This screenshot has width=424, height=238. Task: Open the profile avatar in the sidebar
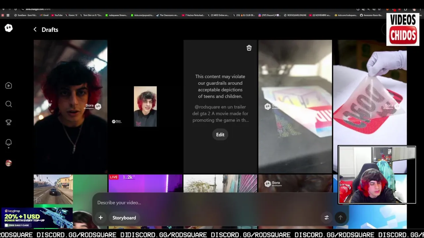click(x=9, y=163)
